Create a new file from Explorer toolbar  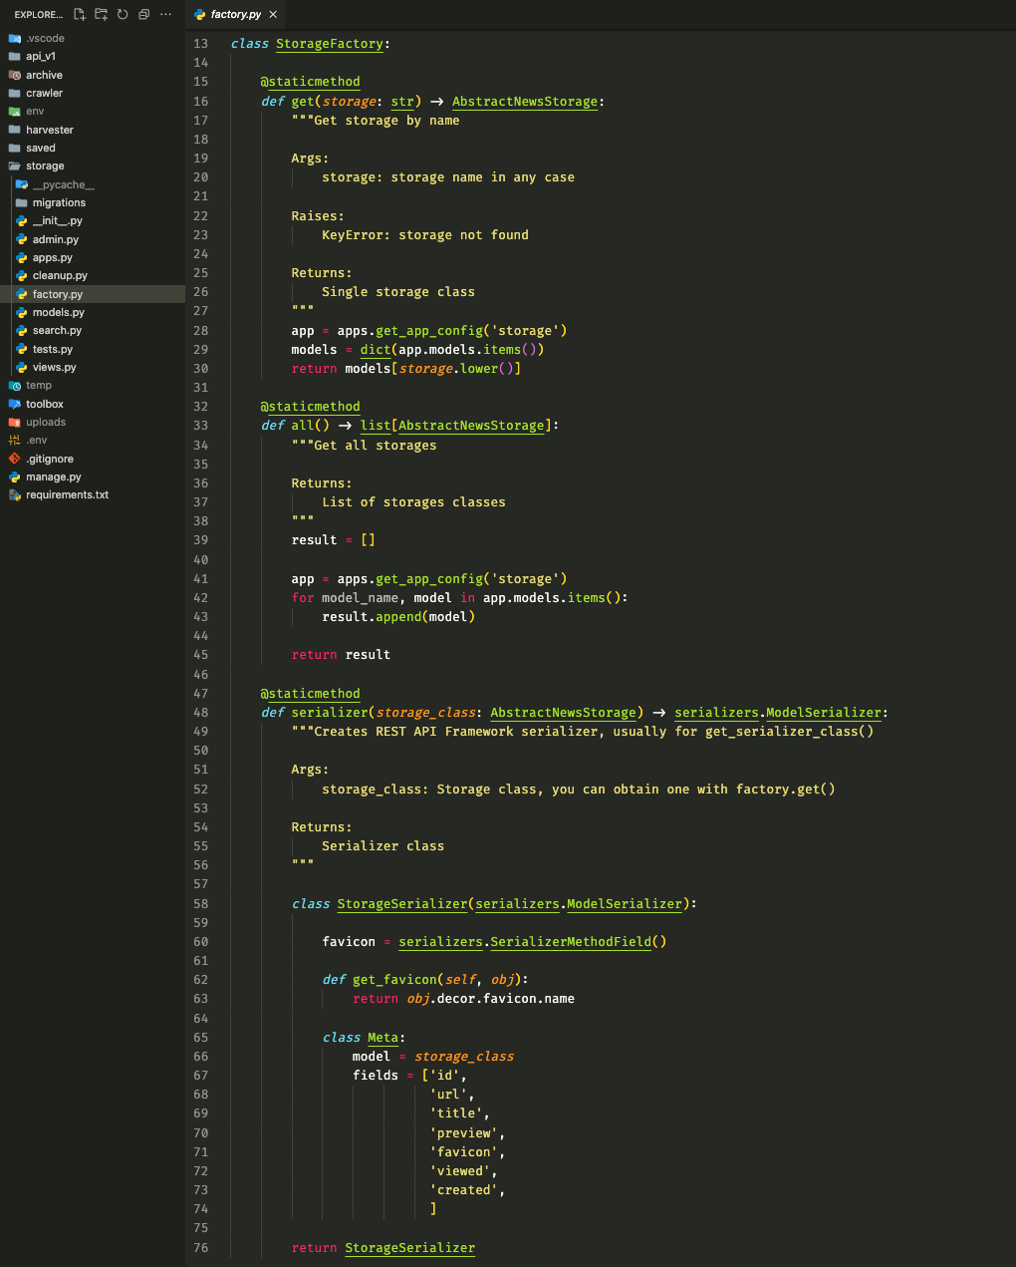click(x=80, y=15)
